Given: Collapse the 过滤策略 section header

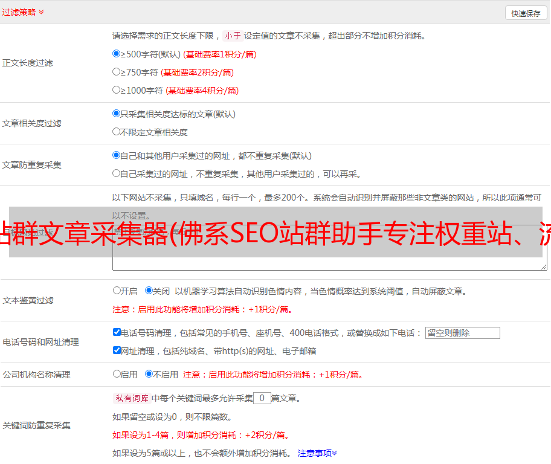Looking at the screenshot, I should pos(23,12).
